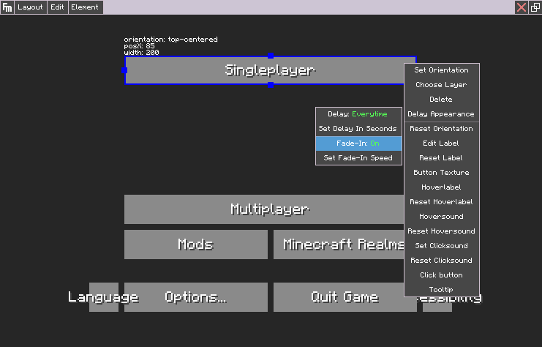Image resolution: width=542 pixels, height=347 pixels.
Task: Open the Layout menu
Action: click(31, 7)
